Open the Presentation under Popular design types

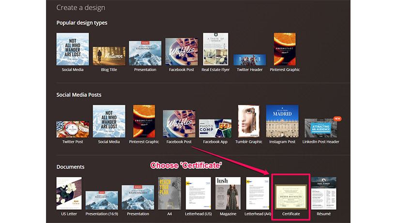pos(145,53)
